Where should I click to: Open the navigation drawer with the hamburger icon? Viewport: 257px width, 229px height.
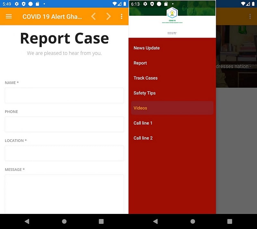click(9, 16)
